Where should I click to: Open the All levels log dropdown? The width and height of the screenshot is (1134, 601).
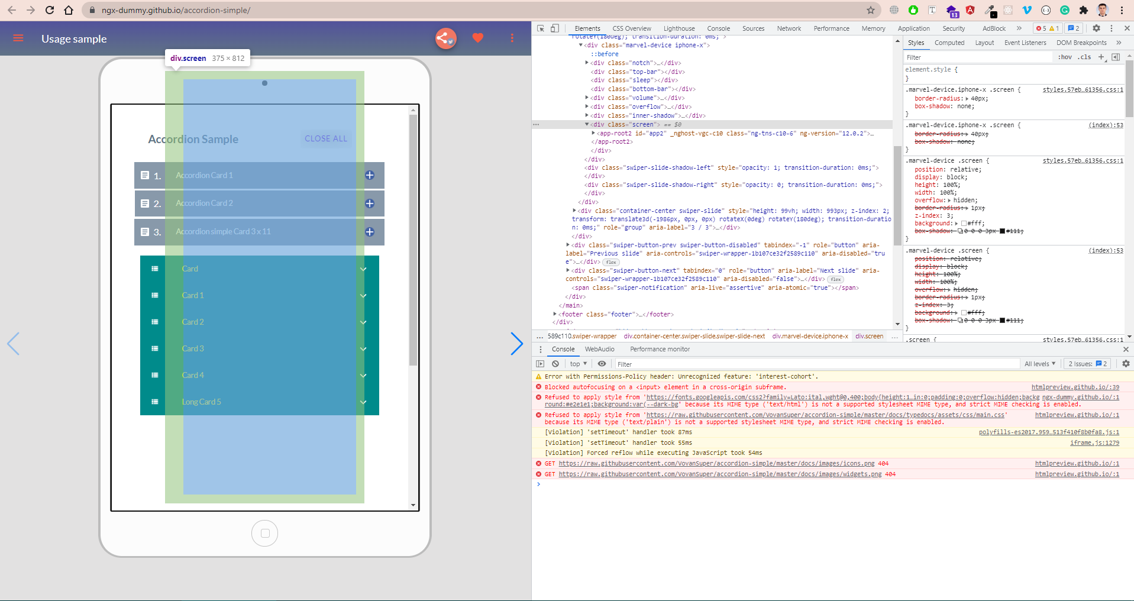pos(1040,364)
